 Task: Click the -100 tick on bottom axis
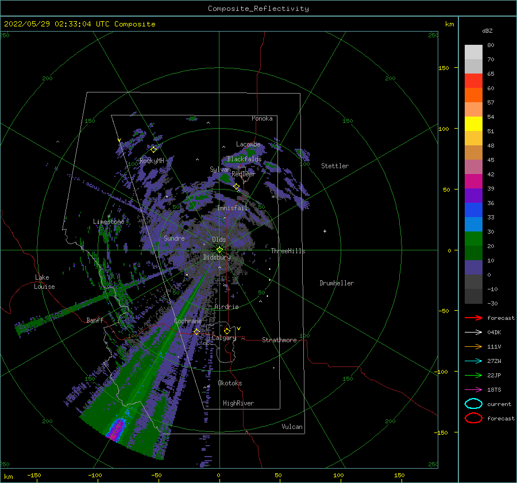(95, 475)
